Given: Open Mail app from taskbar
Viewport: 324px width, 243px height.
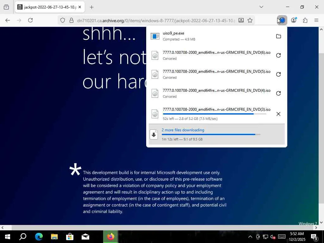Looking at the screenshot, I should click(85, 237).
